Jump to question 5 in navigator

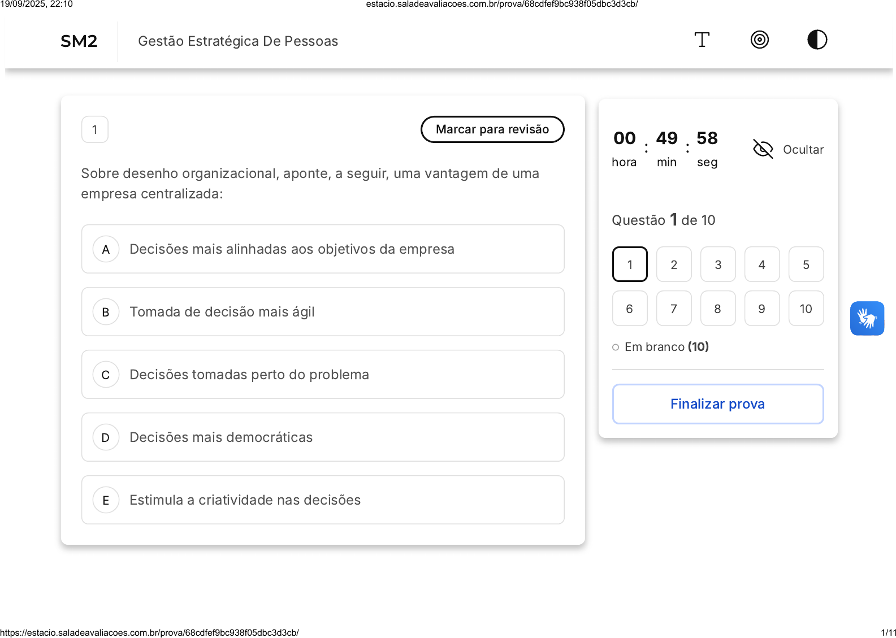click(x=806, y=264)
